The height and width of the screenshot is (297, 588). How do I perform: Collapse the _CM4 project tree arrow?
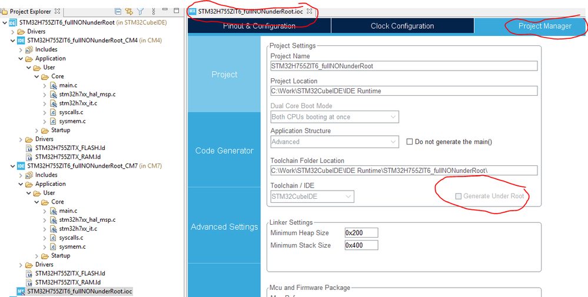tap(13, 41)
